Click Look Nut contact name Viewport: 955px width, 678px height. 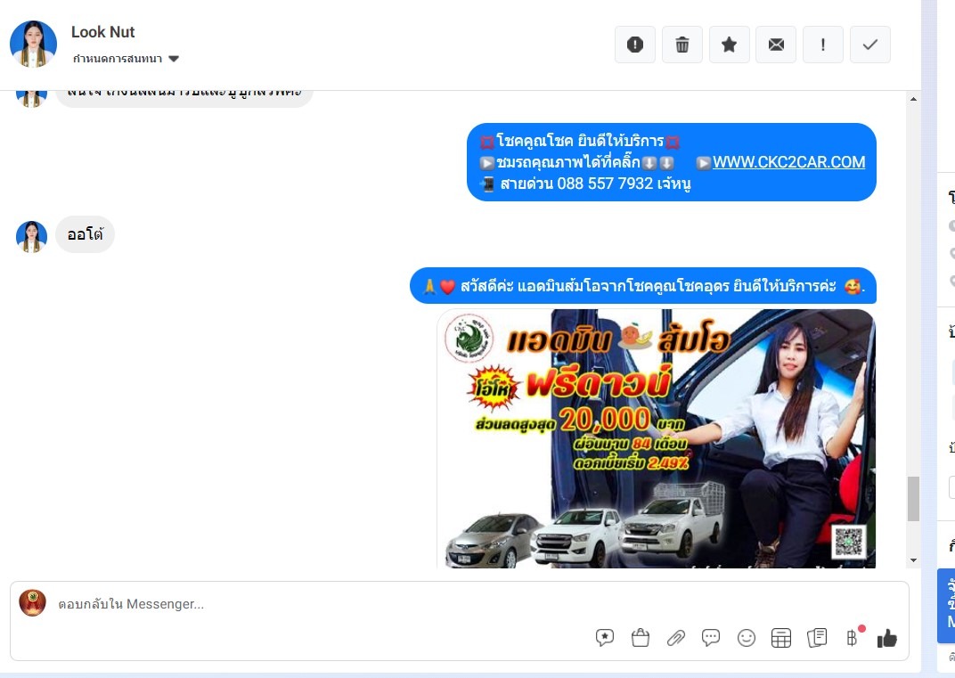point(103,32)
